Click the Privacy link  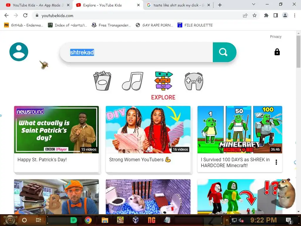[x=276, y=37]
